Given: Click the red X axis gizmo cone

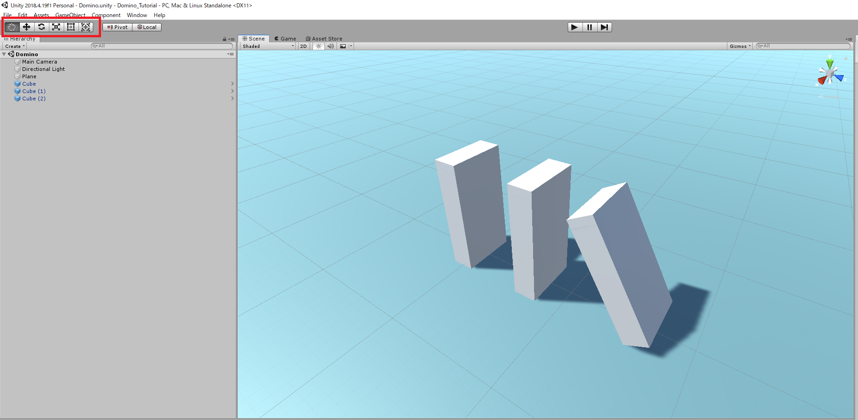Looking at the screenshot, I should click(x=822, y=80).
